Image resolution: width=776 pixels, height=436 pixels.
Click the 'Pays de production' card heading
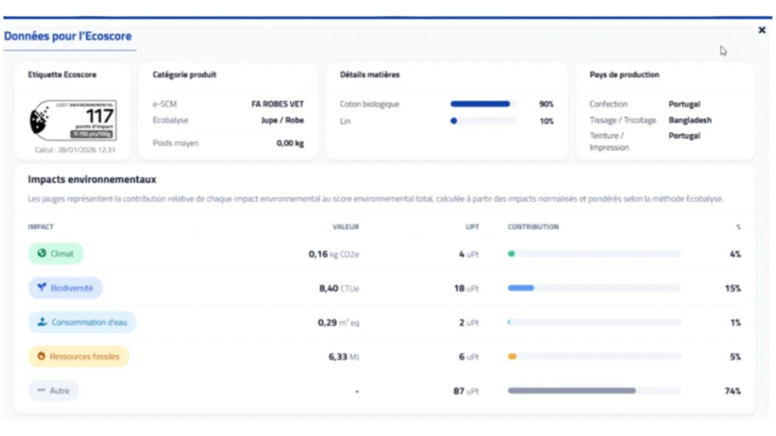coord(624,75)
